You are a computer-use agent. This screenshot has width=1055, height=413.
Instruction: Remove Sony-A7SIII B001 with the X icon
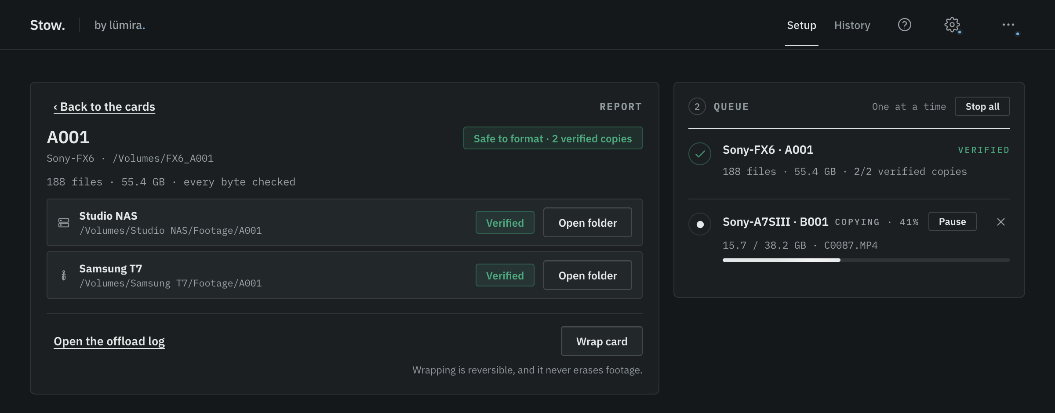[x=1001, y=222]
